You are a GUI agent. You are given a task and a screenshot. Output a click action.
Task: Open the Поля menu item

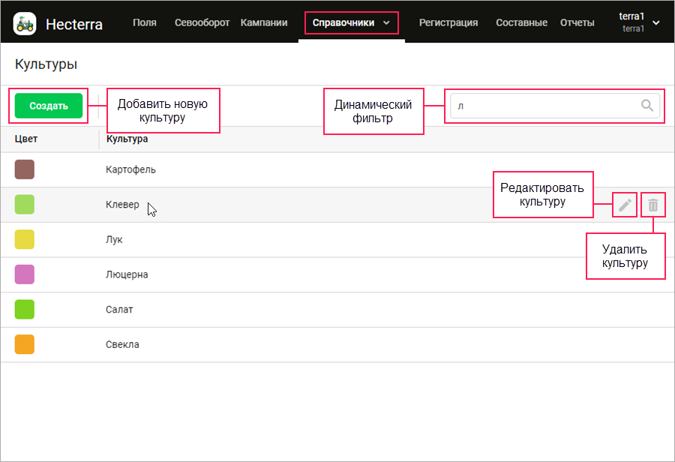(x=145, y=22)
